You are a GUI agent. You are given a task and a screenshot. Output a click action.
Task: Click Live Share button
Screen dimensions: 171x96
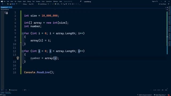coord(162,4)
